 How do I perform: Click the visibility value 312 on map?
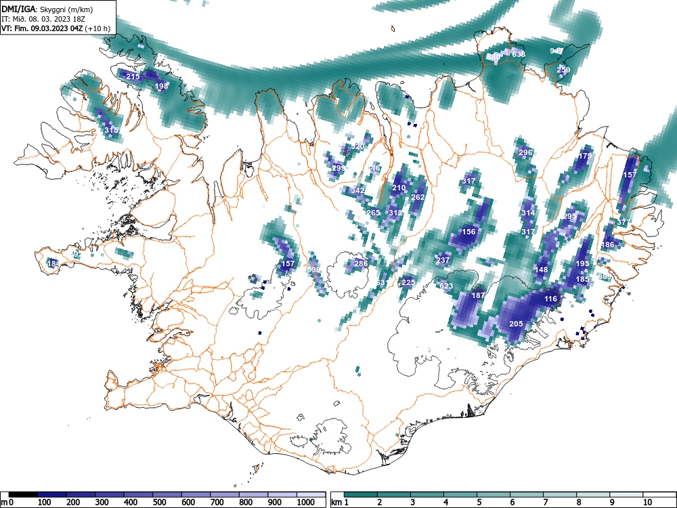tap(395, 213)
